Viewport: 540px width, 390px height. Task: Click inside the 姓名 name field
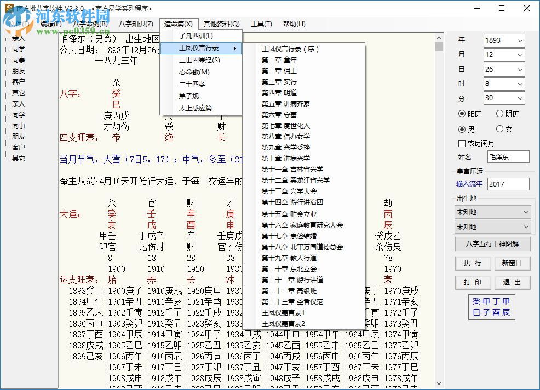[x=508, y=157]
